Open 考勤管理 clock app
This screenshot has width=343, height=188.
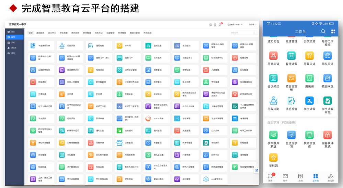(157, 143)
